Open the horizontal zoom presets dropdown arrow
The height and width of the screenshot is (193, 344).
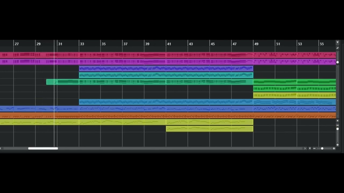point(310,148)
